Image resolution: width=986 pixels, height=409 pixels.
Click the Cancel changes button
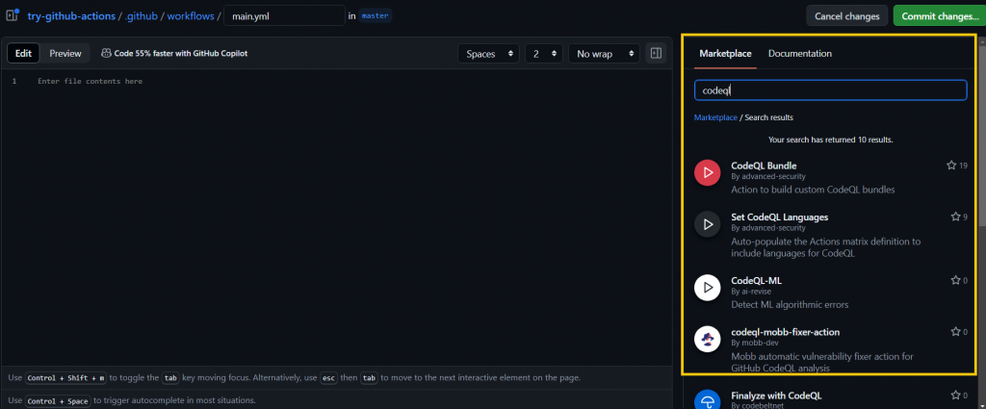click(847, 15)
